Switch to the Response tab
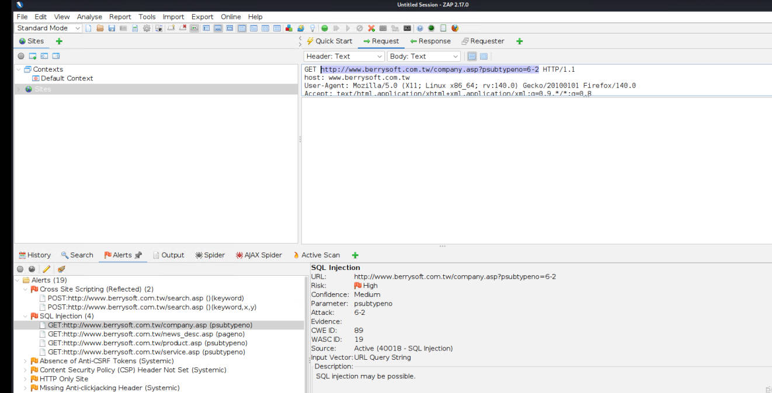Image resolution: width=772 pixels, height=393 pixels. coord(430,41)
